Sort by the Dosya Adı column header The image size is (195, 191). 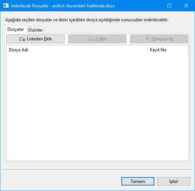tap(77, 50)
